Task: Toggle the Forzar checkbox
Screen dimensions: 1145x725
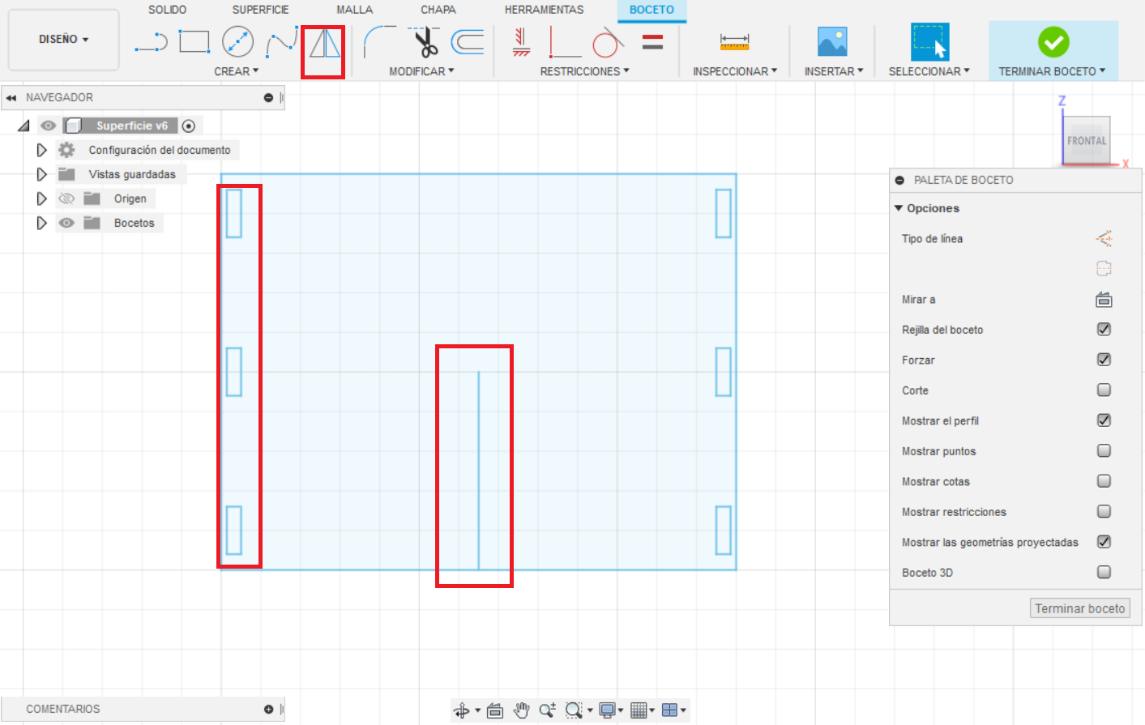Action: [x=1104, y=360]
